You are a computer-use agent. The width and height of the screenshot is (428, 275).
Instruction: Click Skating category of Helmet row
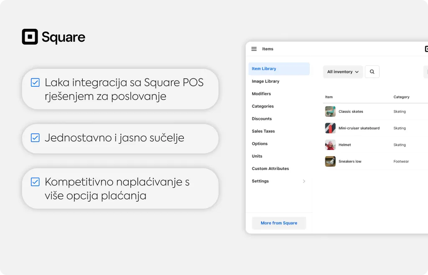(400, 145)
